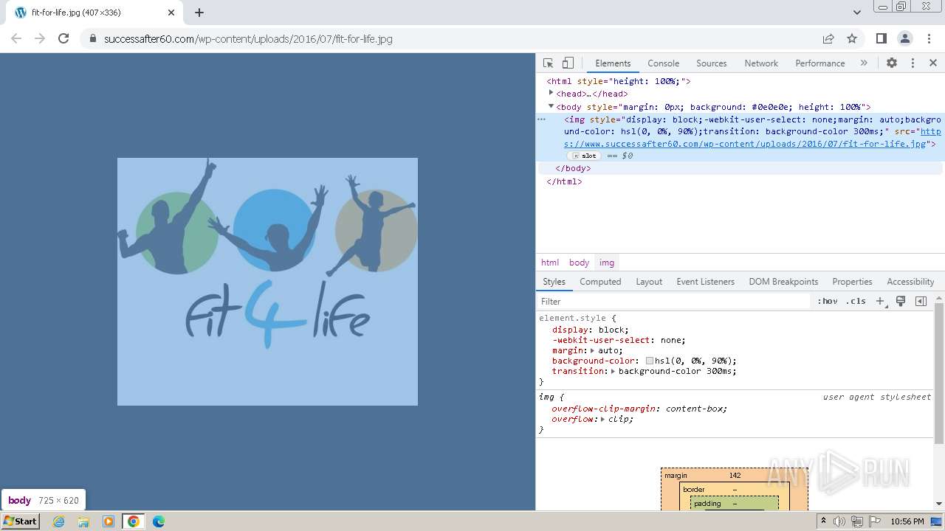945x531 pixels.
Task: Share this page icon
Action: [x=828, y=38]
